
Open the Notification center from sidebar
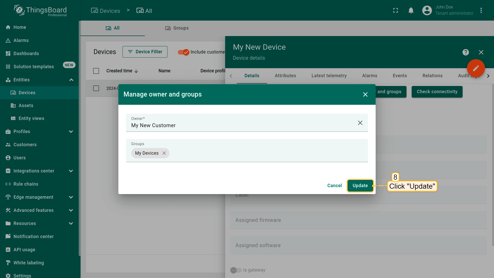[33, 236]
